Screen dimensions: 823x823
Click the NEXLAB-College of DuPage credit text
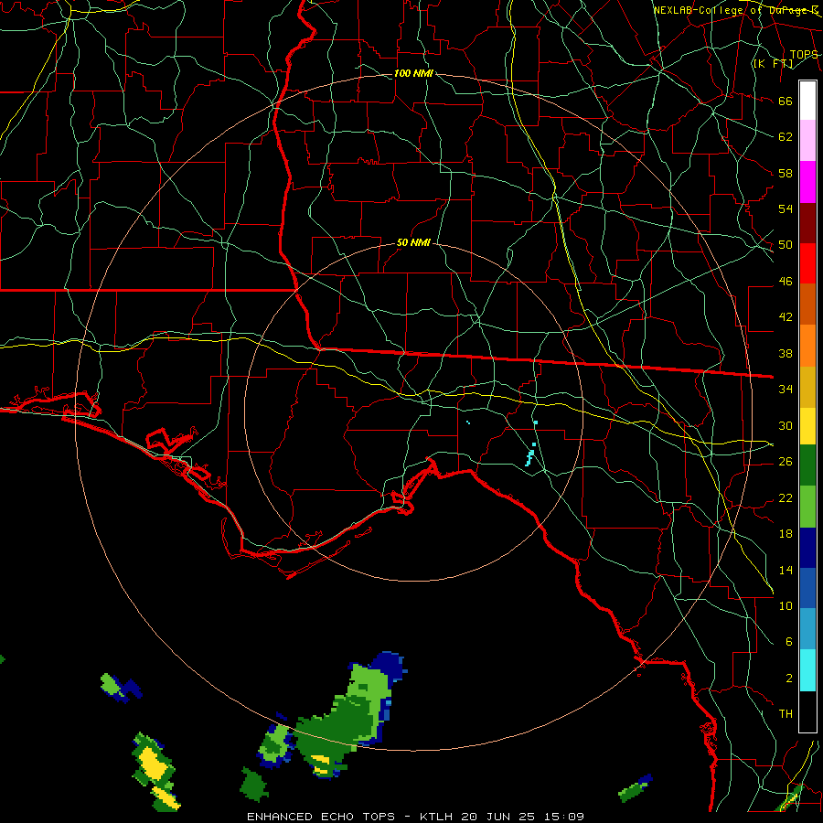(x=736, y=10)
